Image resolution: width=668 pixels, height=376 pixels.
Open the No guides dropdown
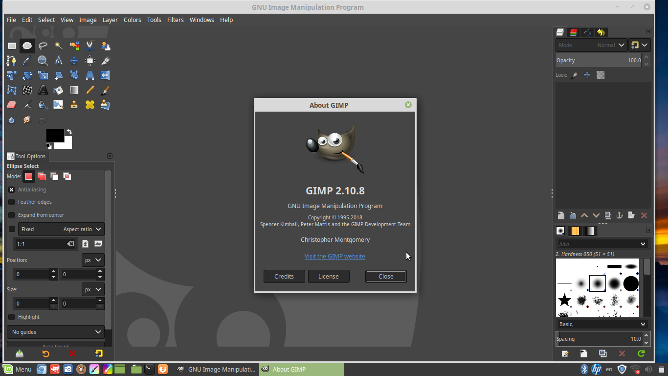(56, 332)
